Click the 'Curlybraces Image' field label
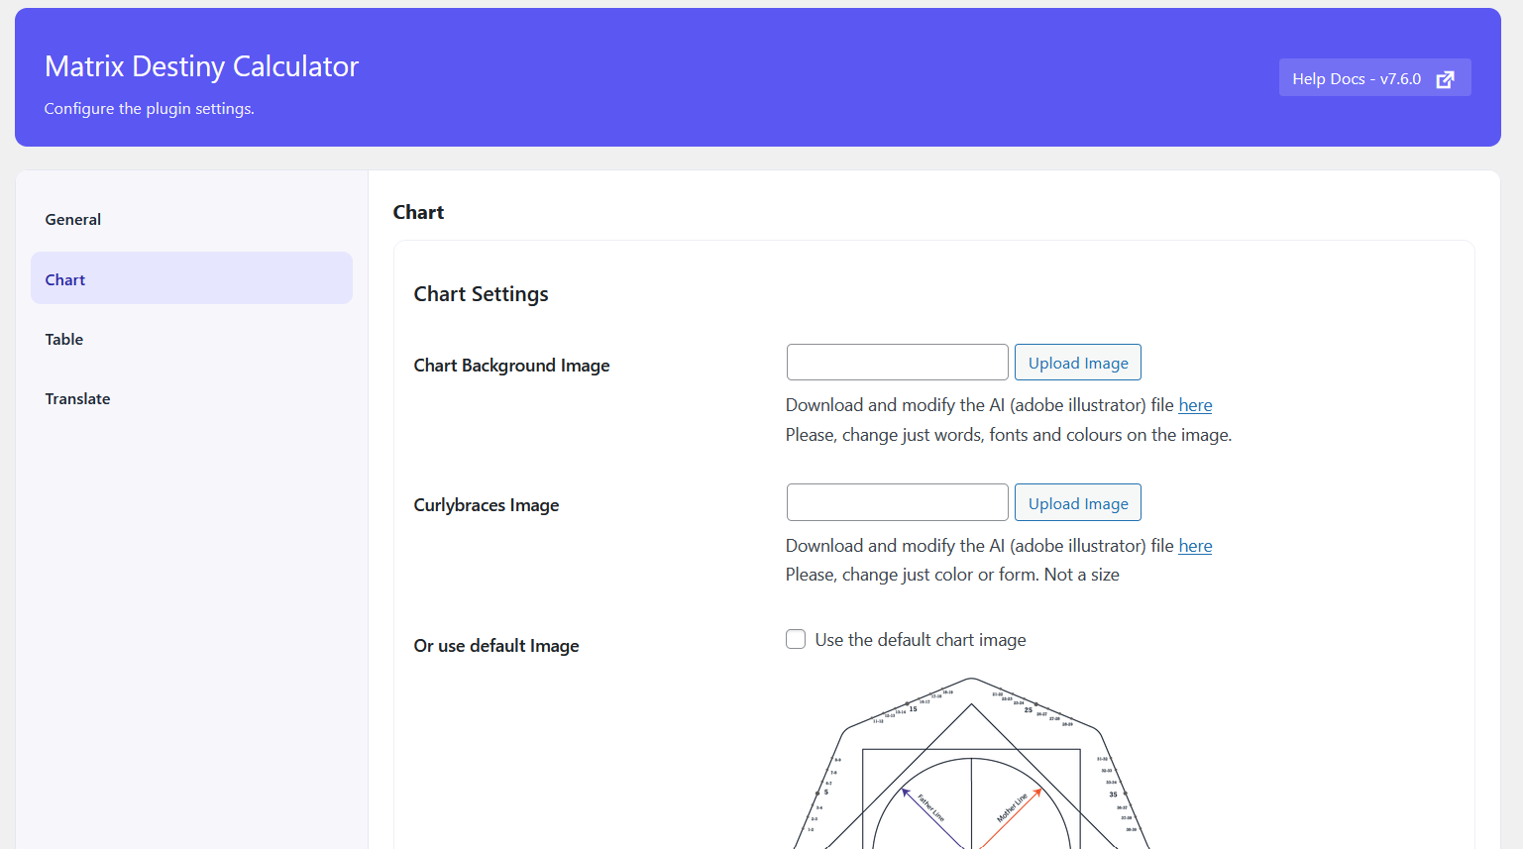The width and height of the screenshot is (1523, 849). pyautogui.click(x=486, y=505)
